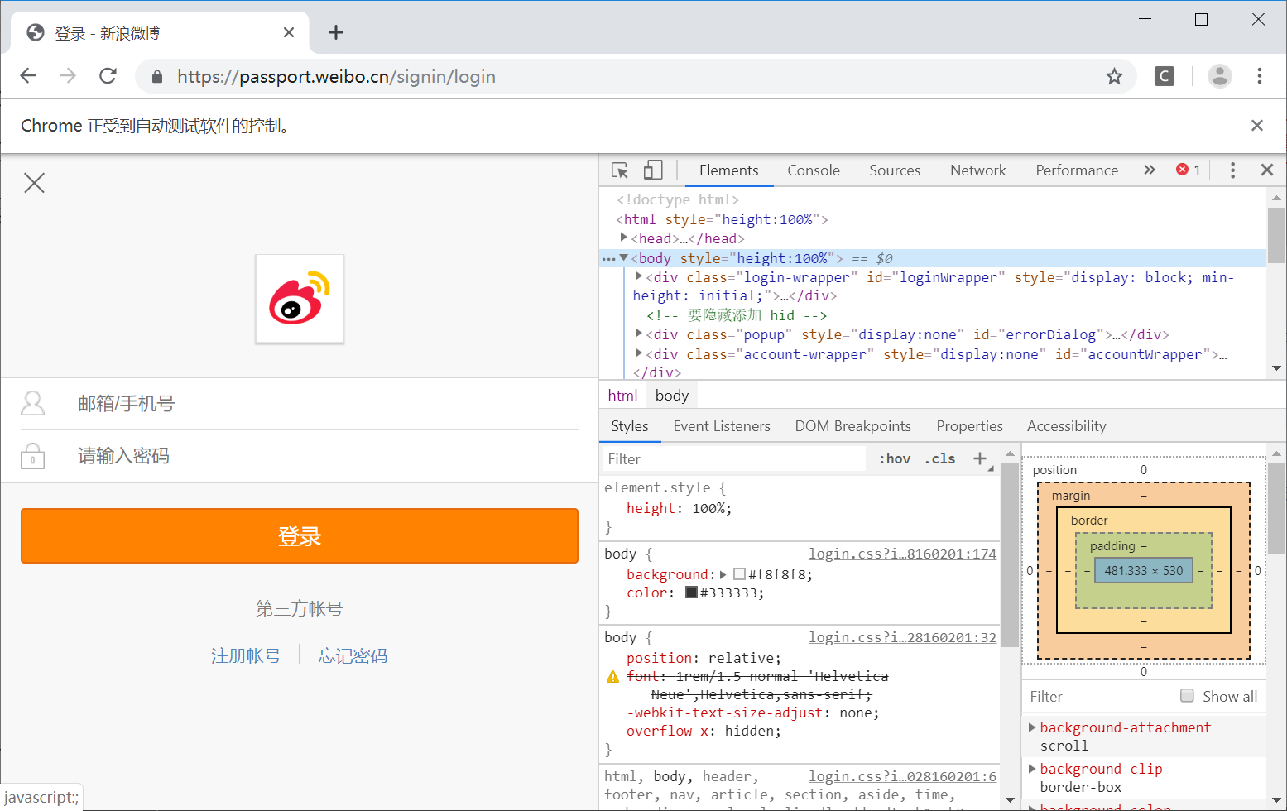Switch to the Elements tab
Viewport: 1287px width, 811px height.
pos(728,170)
